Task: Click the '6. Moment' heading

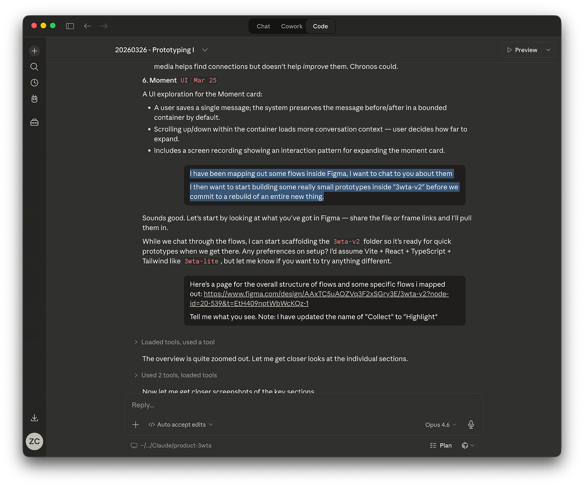Action: click(160, 80)
